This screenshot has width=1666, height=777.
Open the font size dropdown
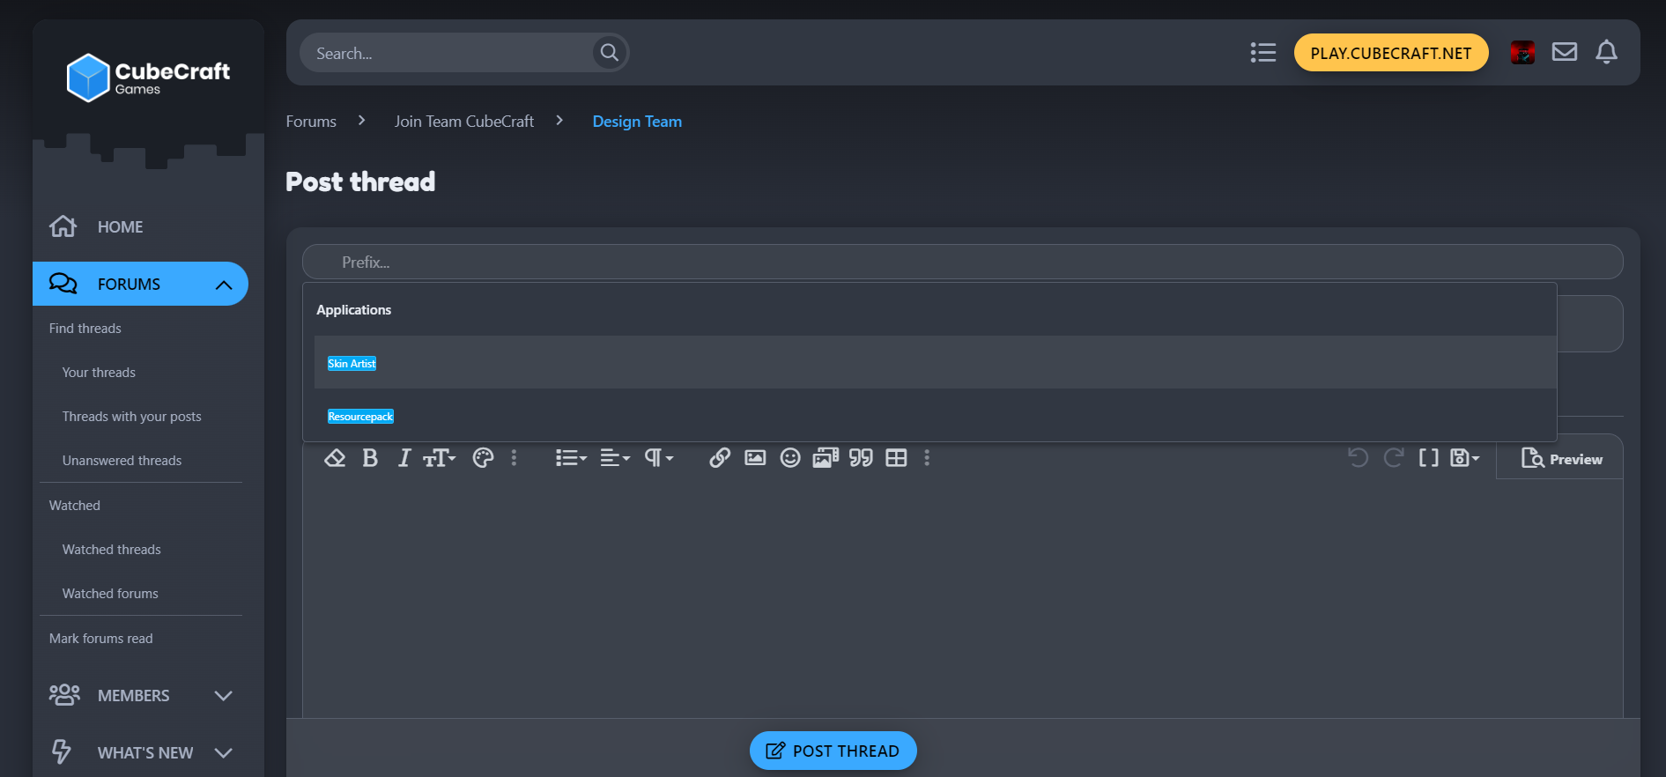pos(439,457)
